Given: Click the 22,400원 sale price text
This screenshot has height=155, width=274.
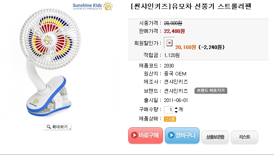Looking at the screenshot, I should click(174, 31).
